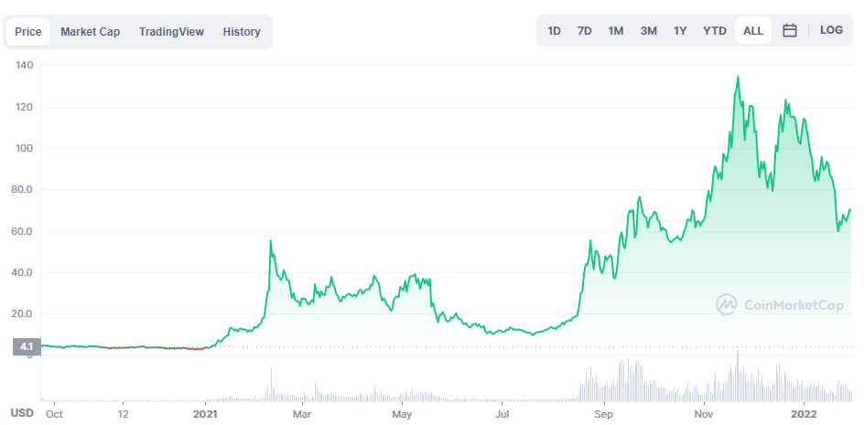Click the 120 y-axis label
This screenshot has height=425, width=864.
[26, 107]
